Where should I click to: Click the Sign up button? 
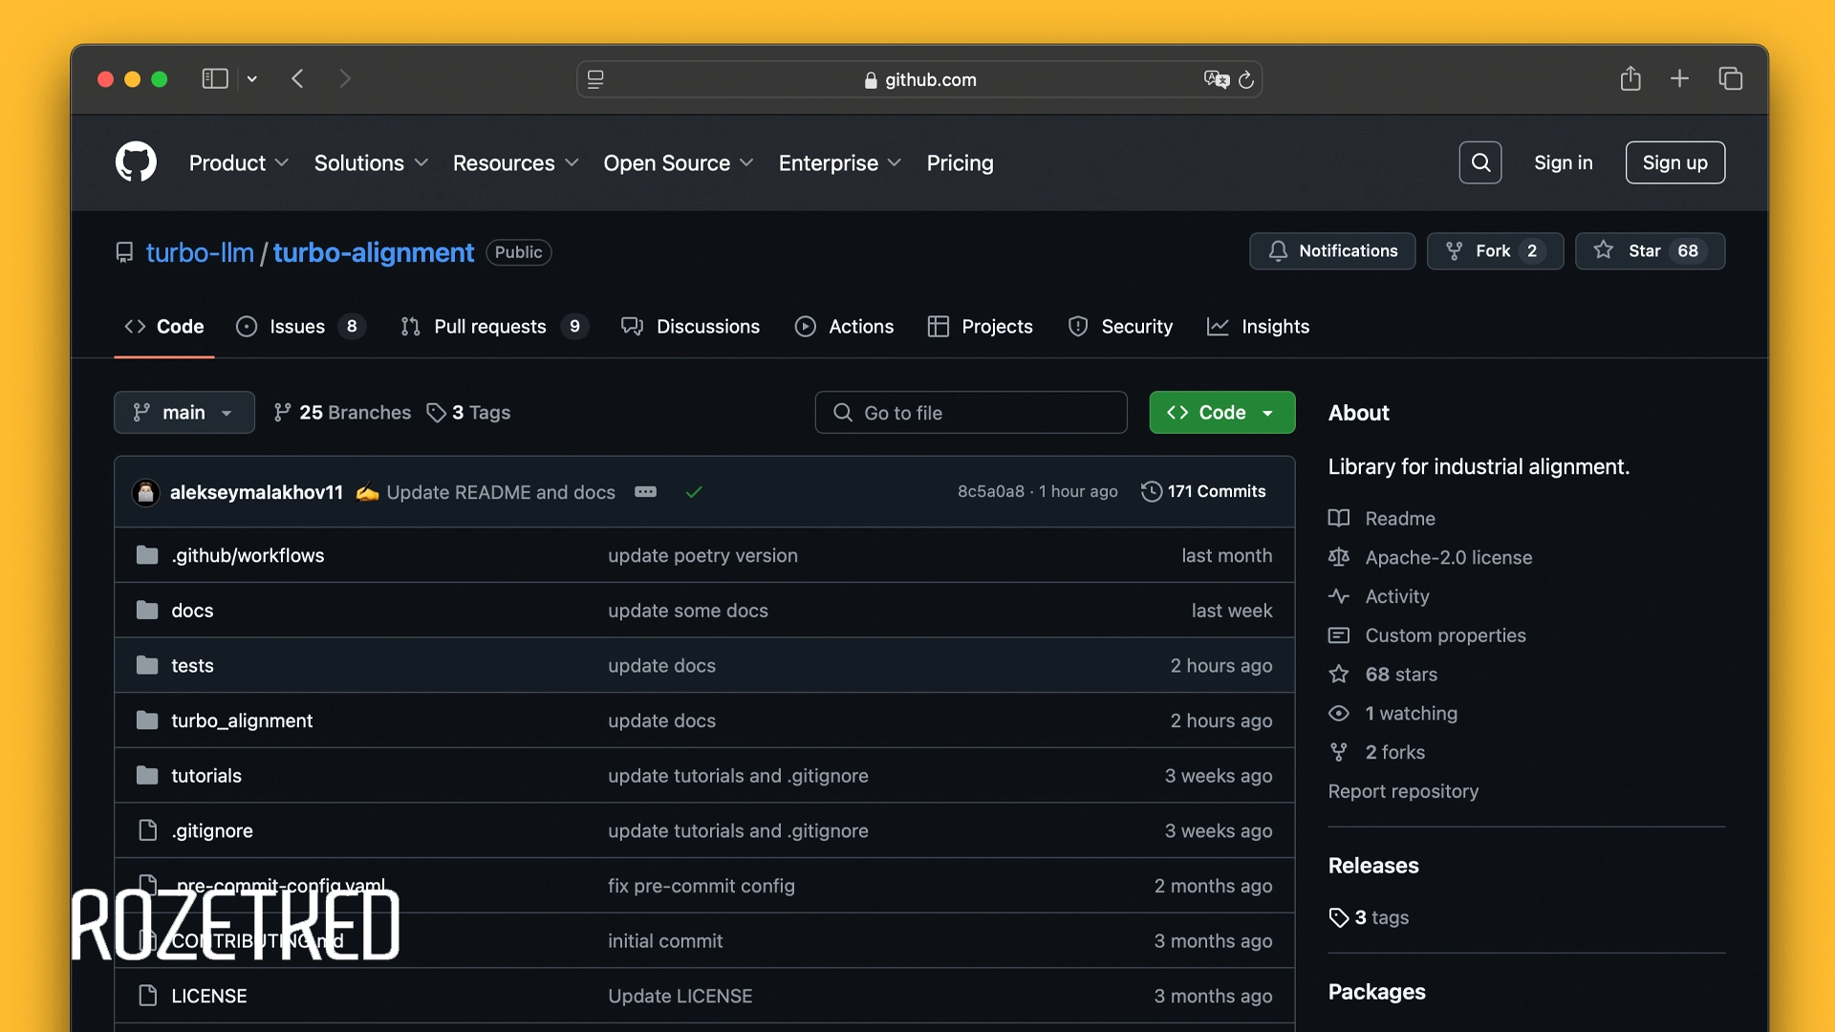tap(1674, 163)
